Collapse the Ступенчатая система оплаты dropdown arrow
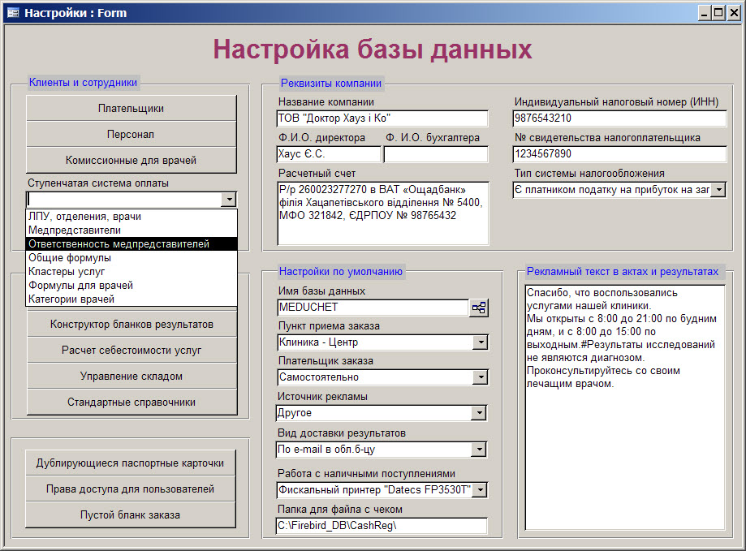The width and height of the screenshot is (746, 551). (x=229, y=199)
